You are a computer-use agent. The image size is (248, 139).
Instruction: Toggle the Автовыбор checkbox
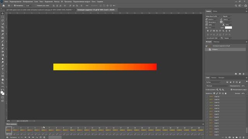coord(15,5)
